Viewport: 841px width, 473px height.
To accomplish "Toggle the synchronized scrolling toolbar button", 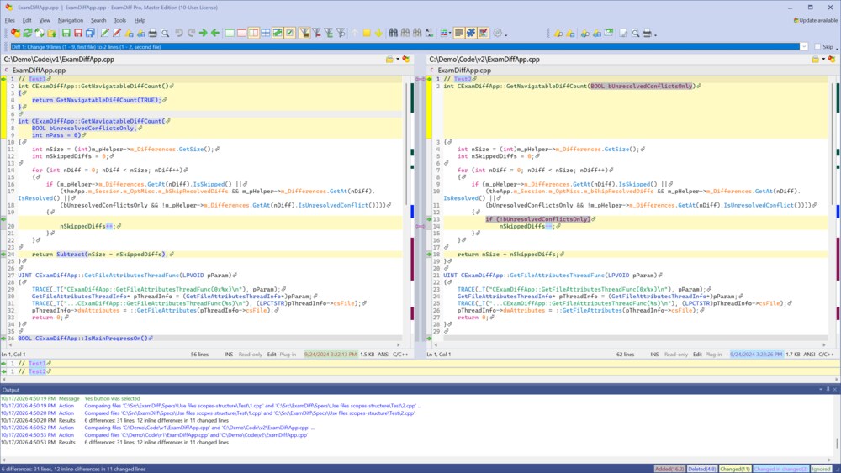I will (278, 34).
